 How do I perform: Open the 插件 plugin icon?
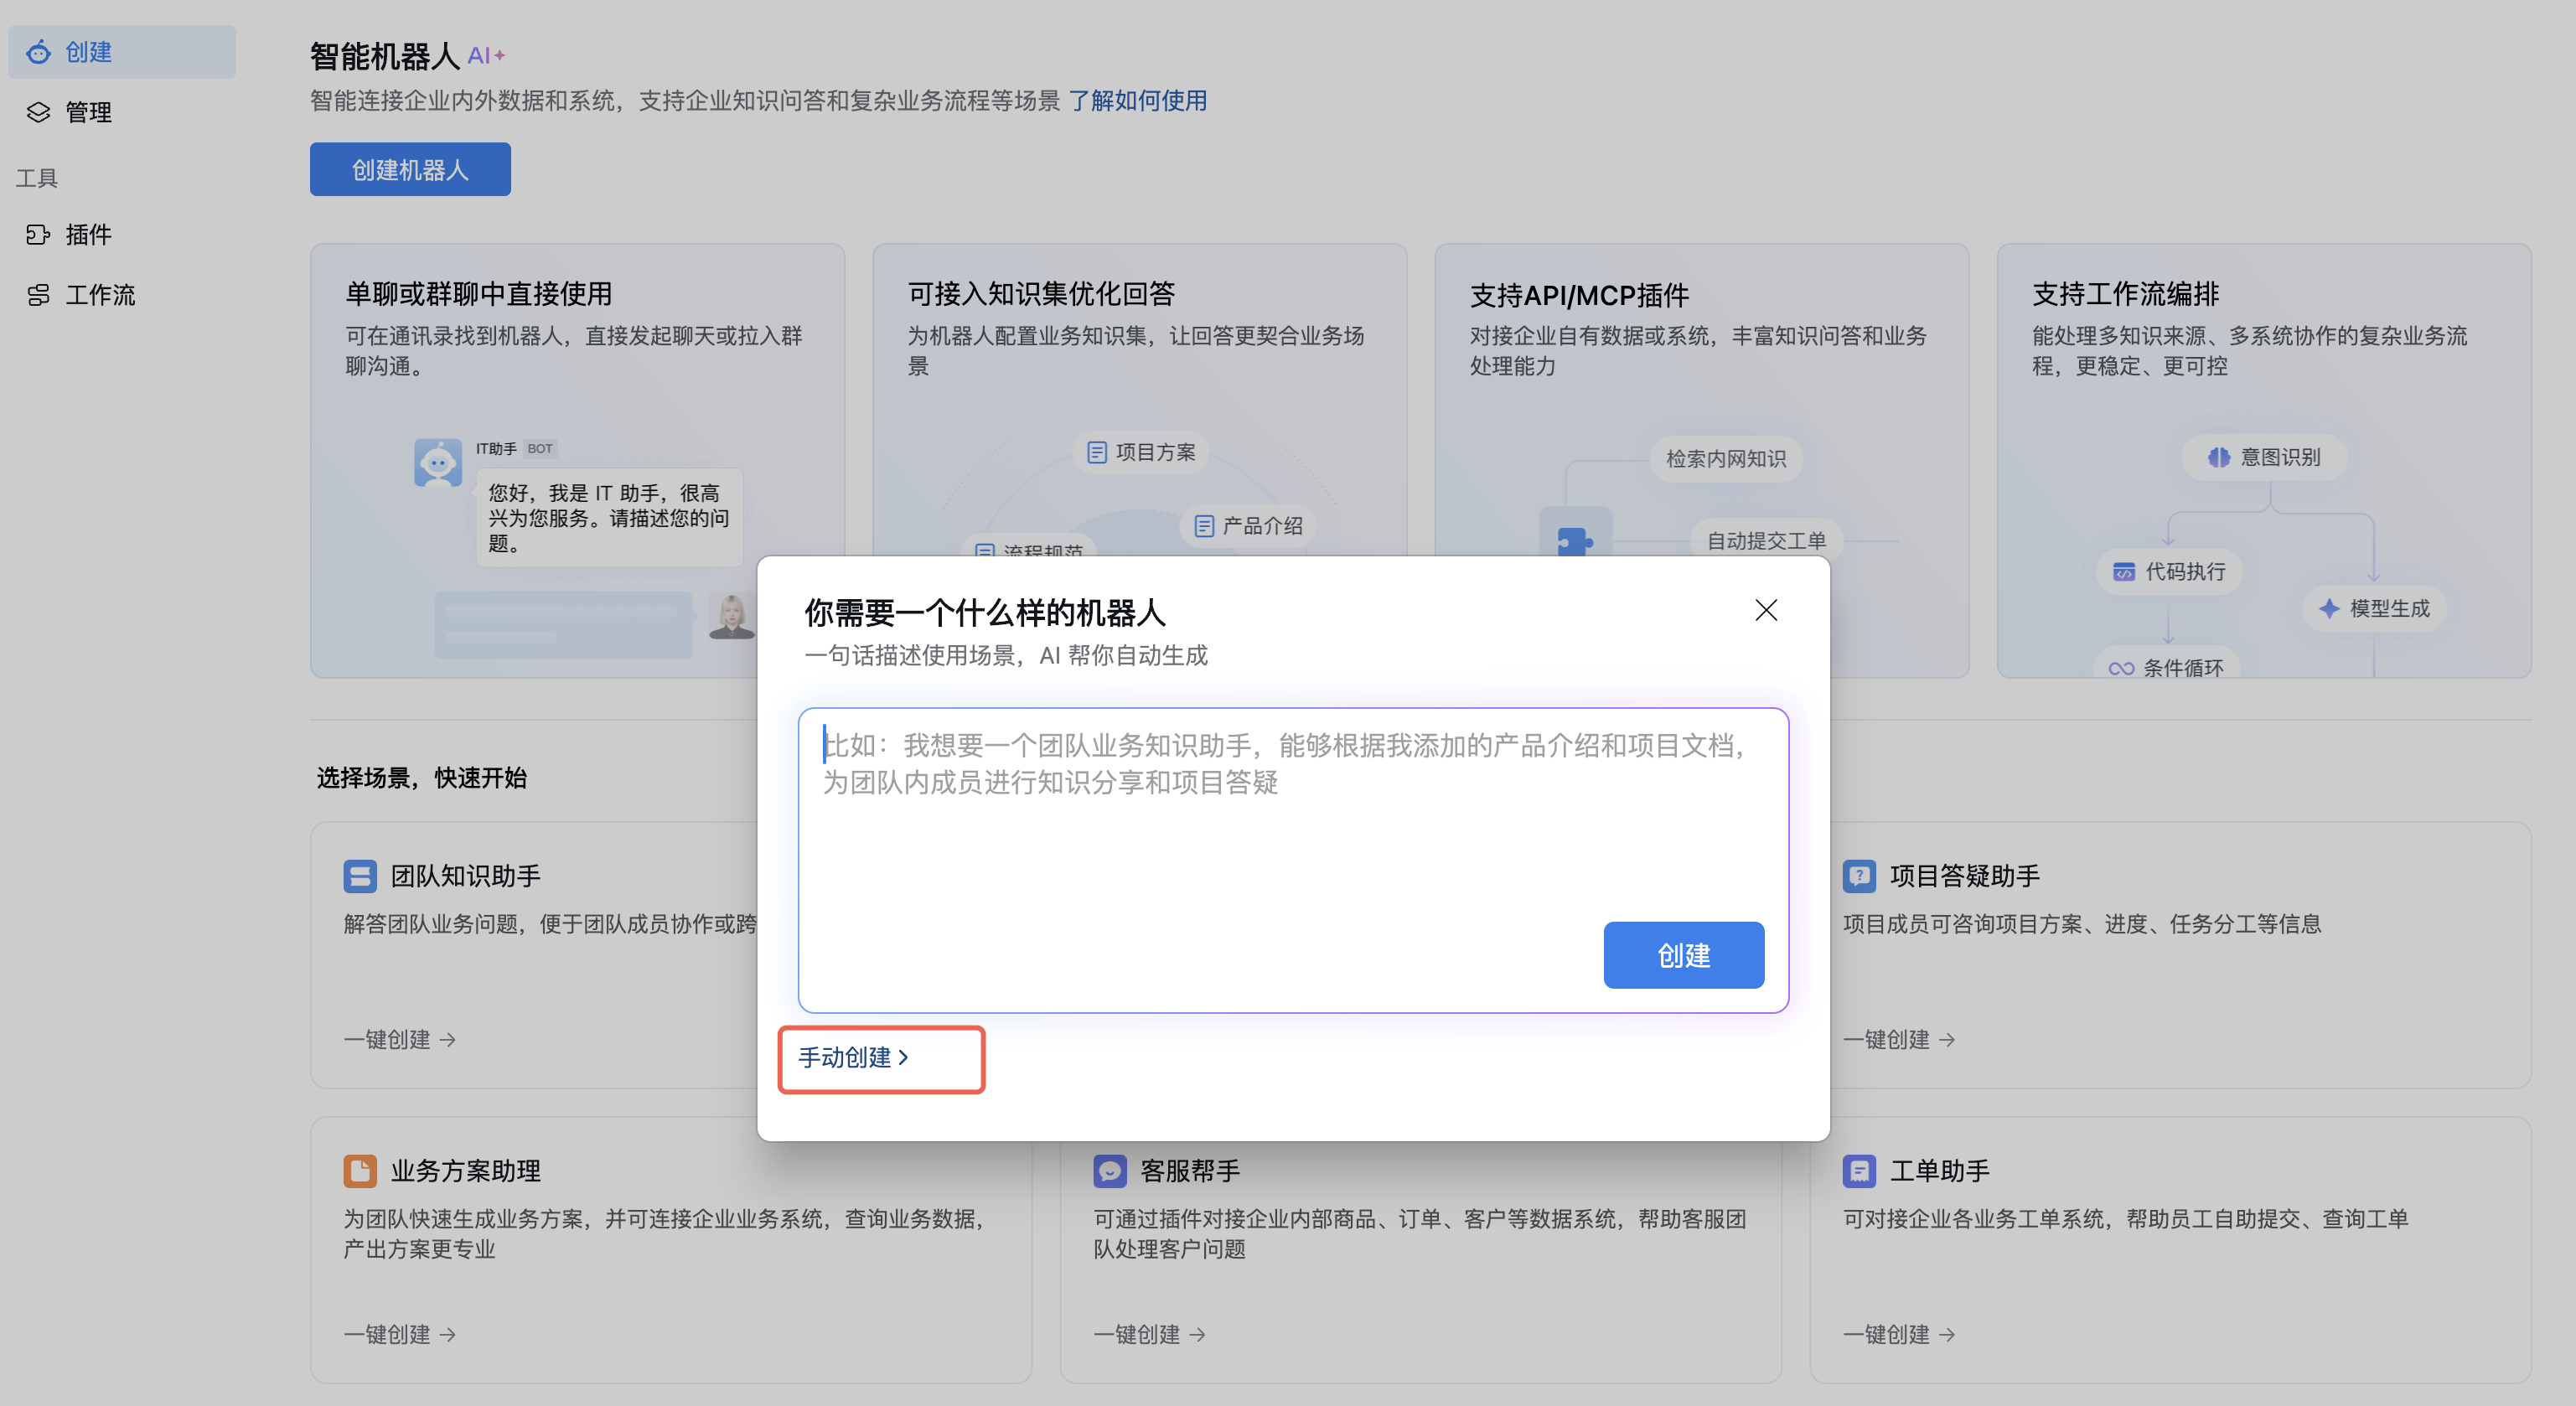pos(38,235)
